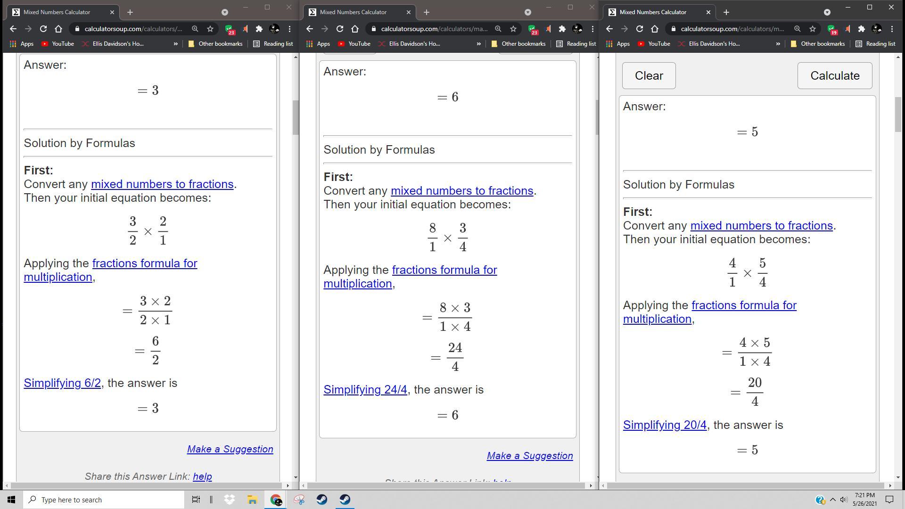
Task: Open the tab search dropdown in the right window
Action: (827, 12)
